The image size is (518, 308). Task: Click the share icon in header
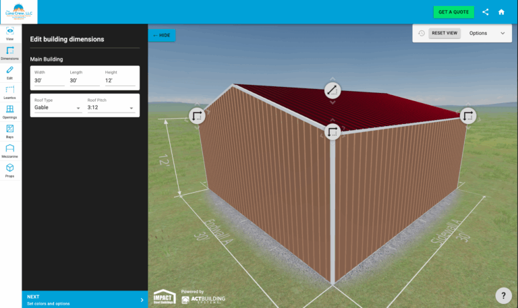coord(486,12)
